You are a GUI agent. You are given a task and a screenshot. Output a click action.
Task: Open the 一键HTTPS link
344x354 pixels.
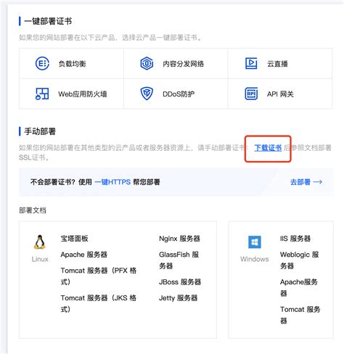pos(112,182)
